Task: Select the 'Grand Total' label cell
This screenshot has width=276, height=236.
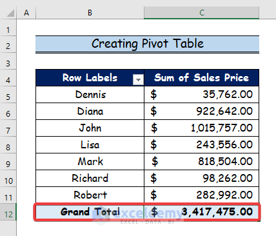Action: coord(90,212)
